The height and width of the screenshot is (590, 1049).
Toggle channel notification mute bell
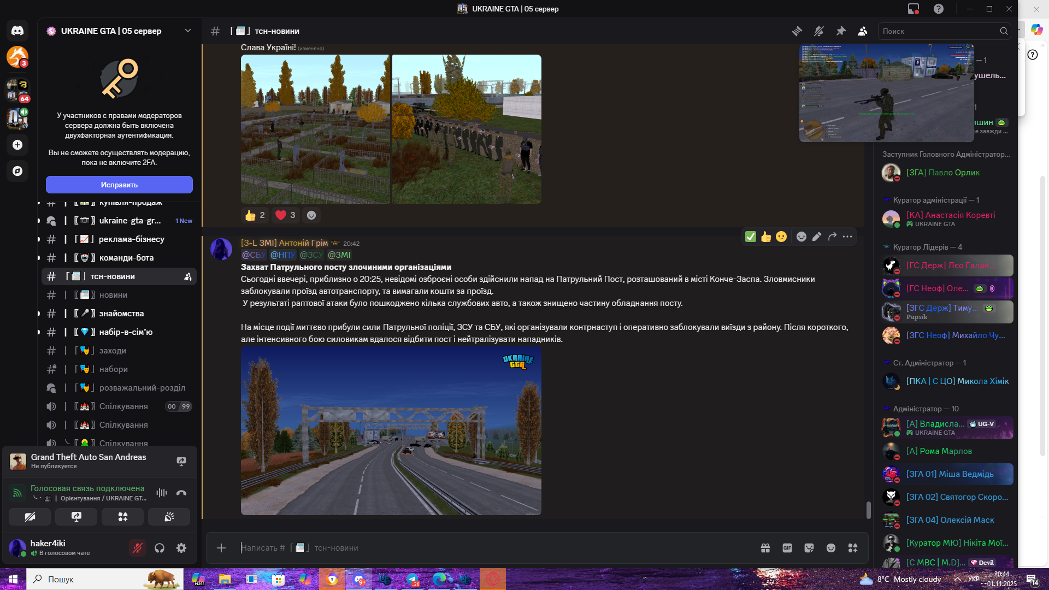pos(819,31)
